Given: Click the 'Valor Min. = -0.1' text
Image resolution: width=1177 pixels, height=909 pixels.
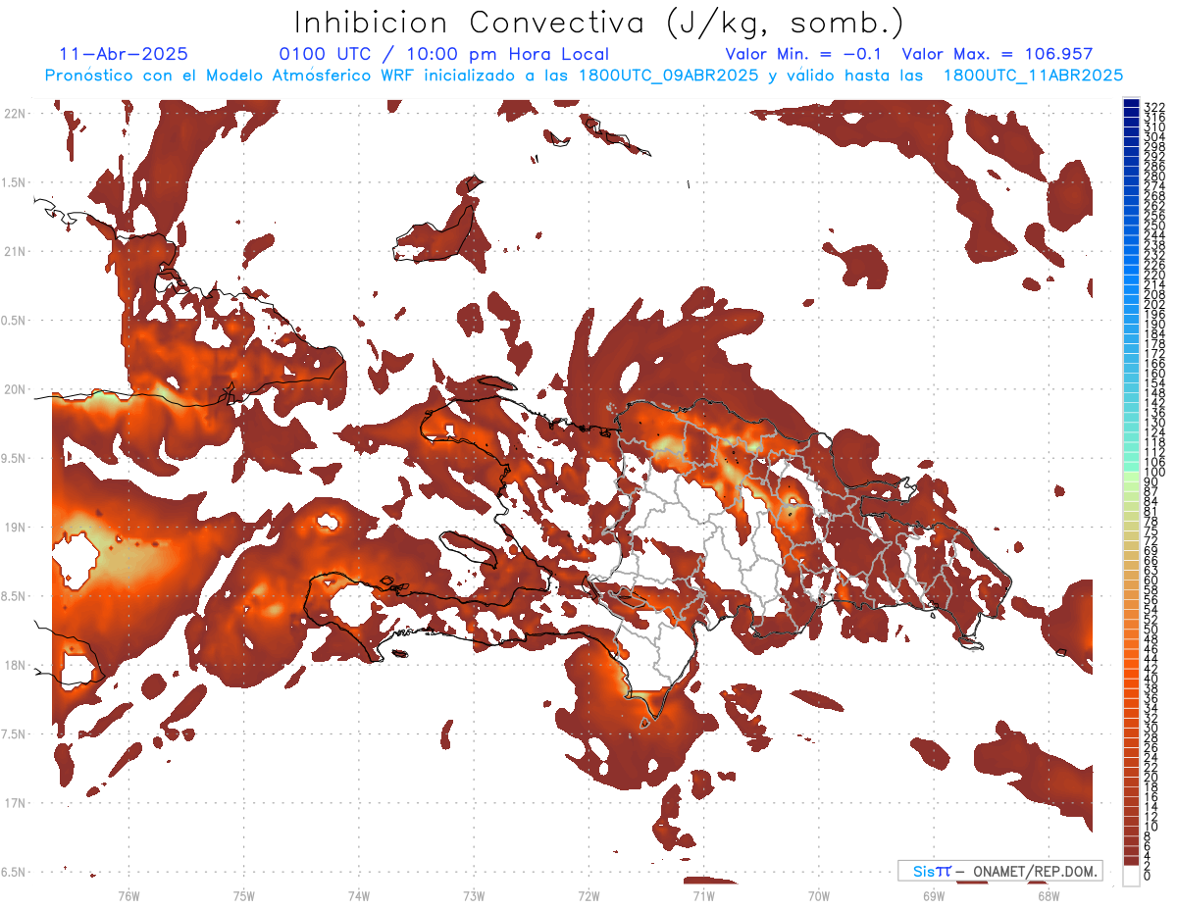Looking at the screenshot, I should (803, 54).
